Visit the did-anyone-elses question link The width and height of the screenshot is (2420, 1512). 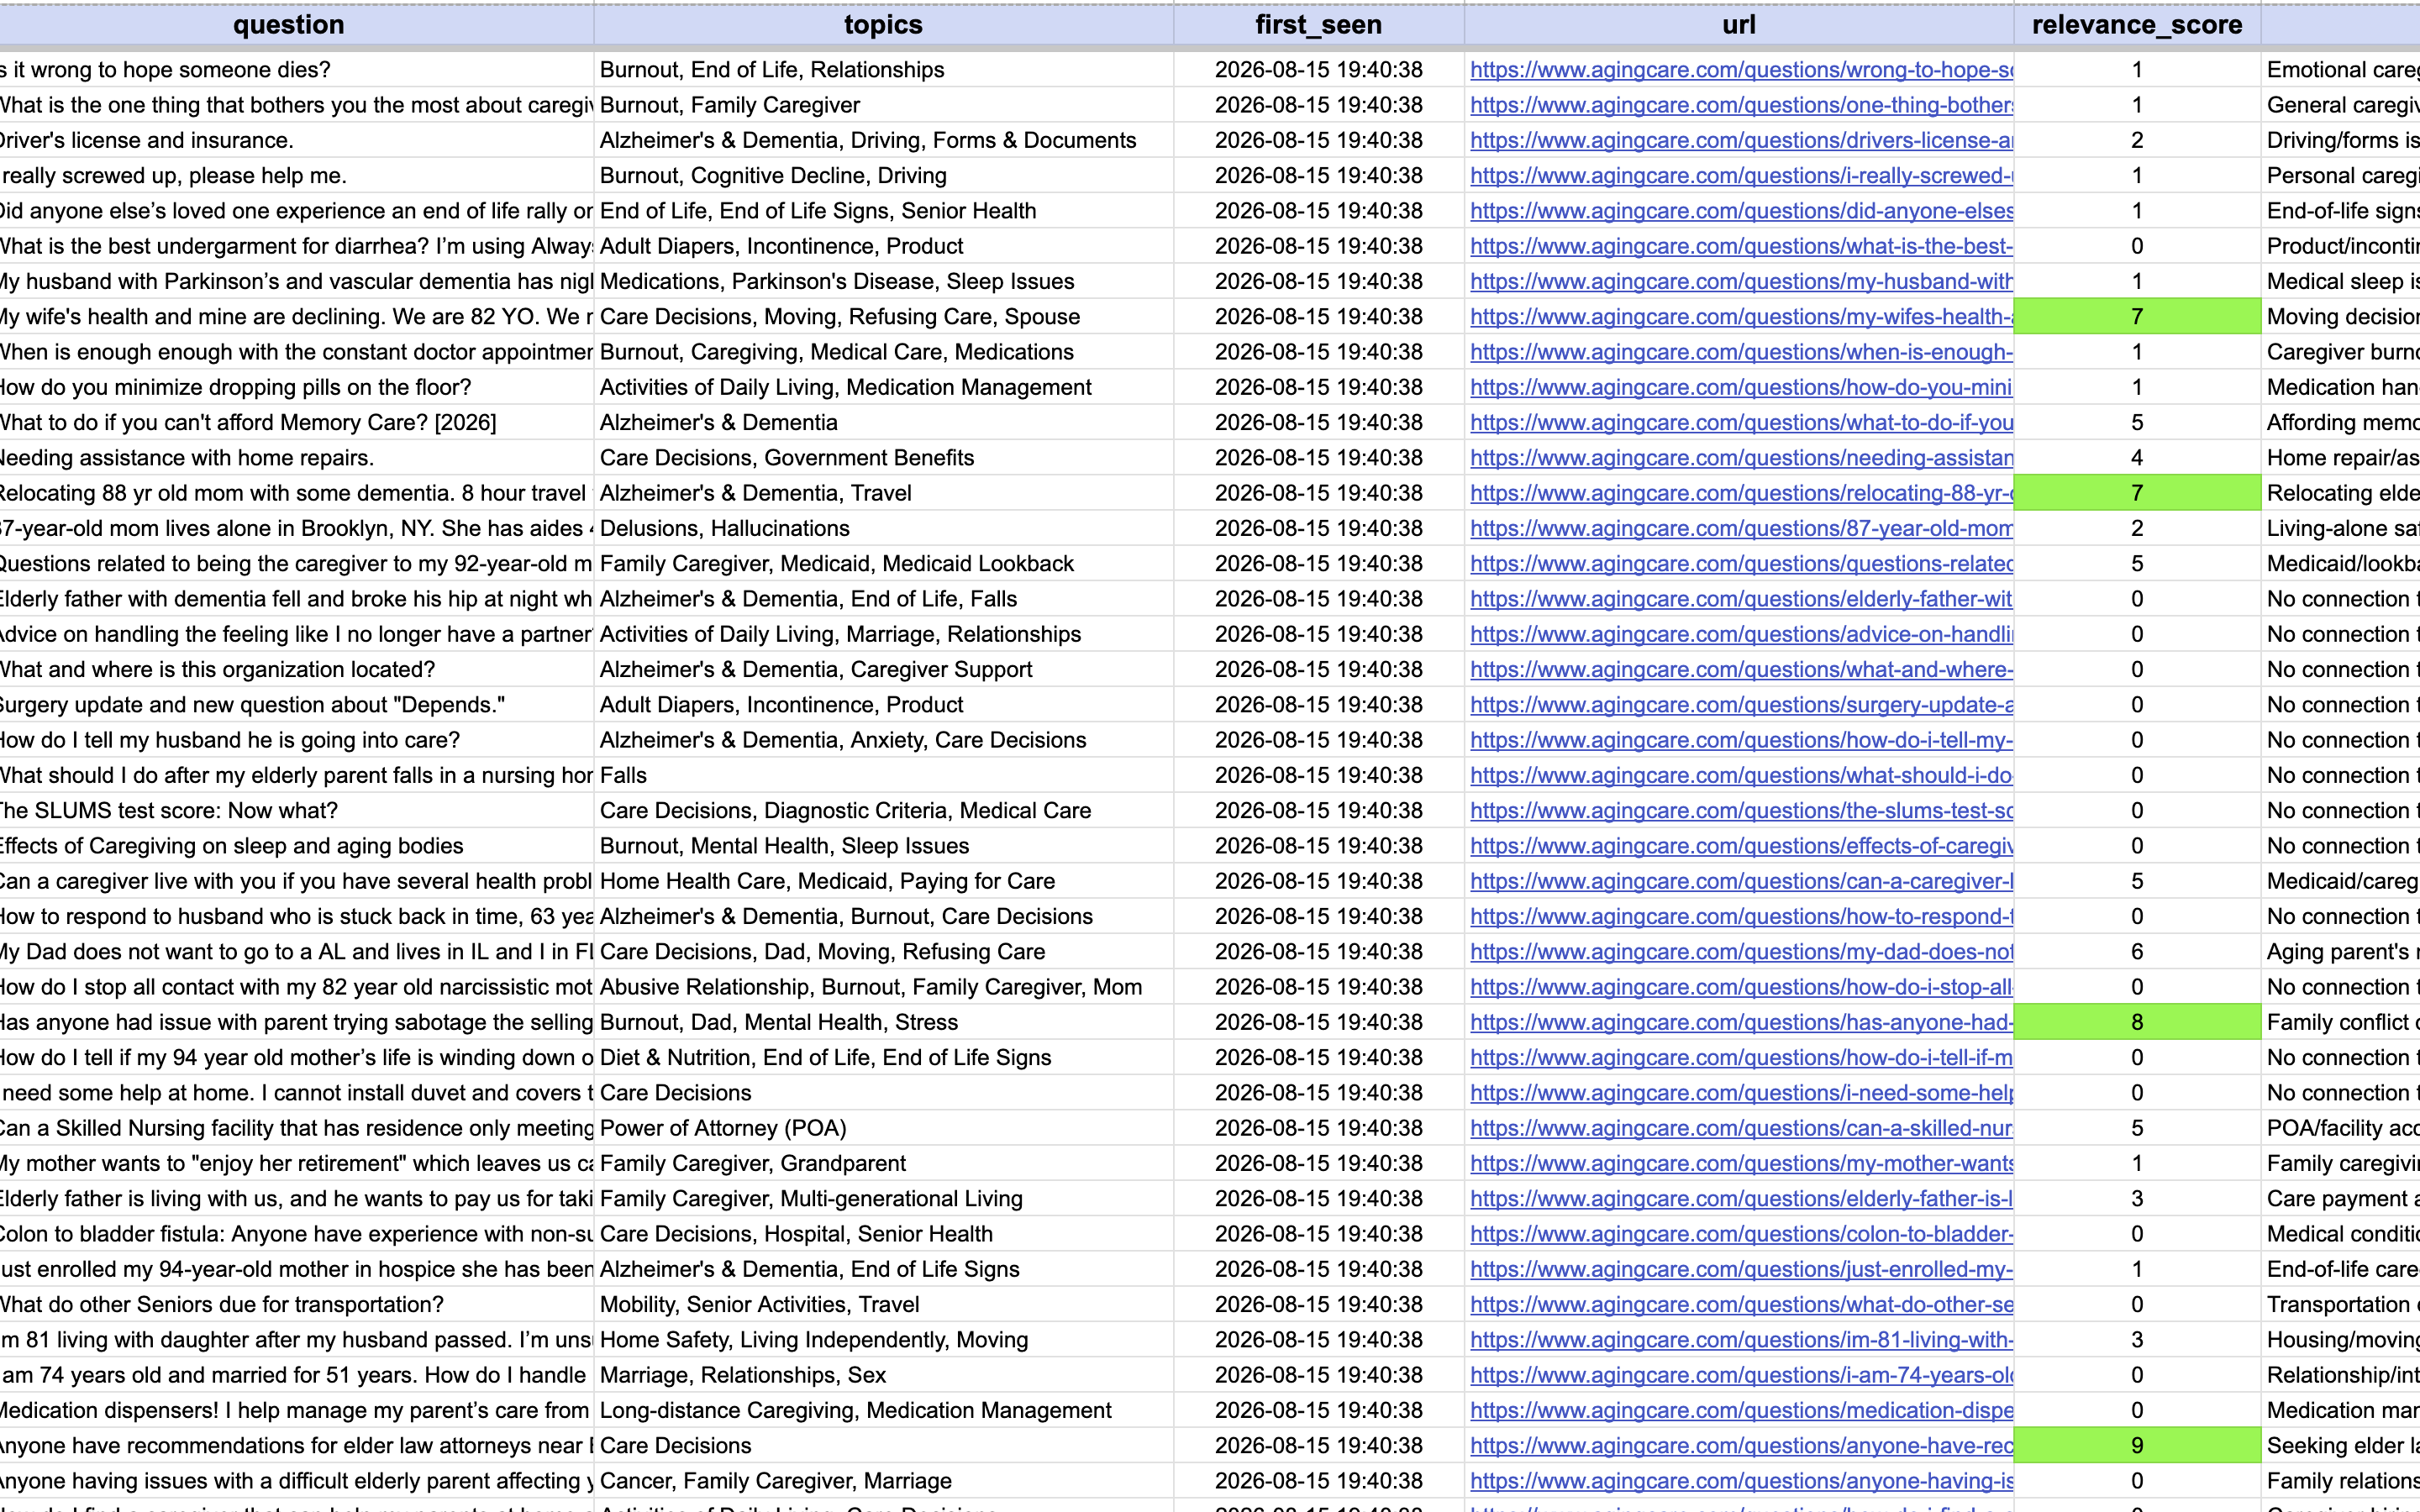tap(1742, 211)
